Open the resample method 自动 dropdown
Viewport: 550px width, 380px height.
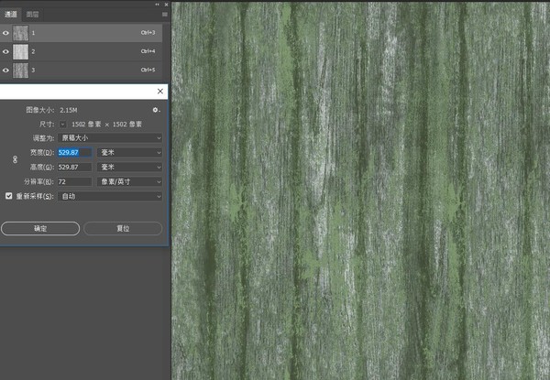pos(110,196)
